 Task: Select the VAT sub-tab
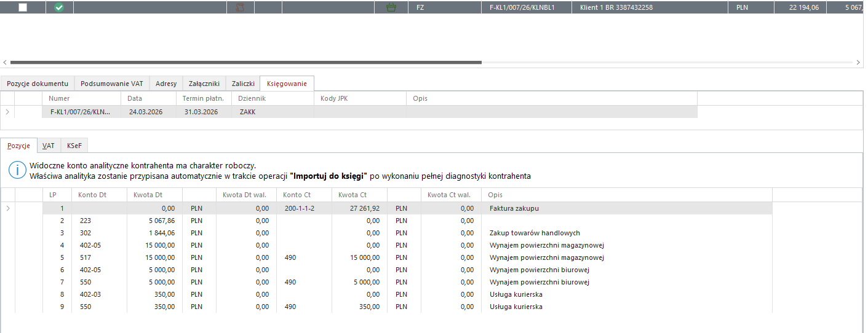pos(49,146)
